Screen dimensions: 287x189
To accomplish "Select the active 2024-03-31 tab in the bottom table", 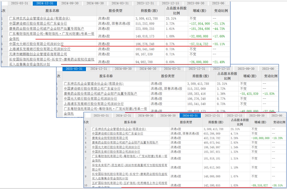I will (x=190, y=116).
